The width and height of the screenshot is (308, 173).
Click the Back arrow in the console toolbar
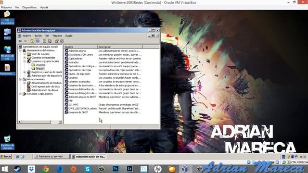coord(20,41)
